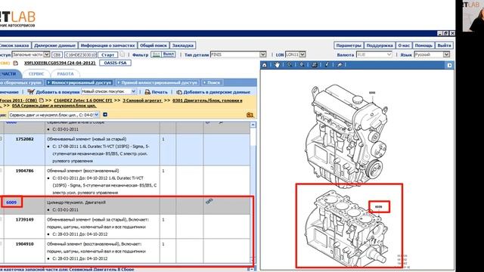Screen dimensions: 484x272
Task: Click the Помощь button
Action: 423,45
